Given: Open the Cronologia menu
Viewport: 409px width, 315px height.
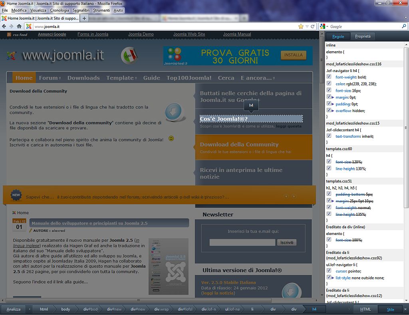Looking at the screenshot, I should 60,10.
